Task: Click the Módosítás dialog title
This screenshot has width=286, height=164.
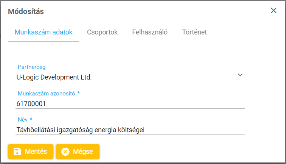Action: pyautogui.click(x=26, y=11)
